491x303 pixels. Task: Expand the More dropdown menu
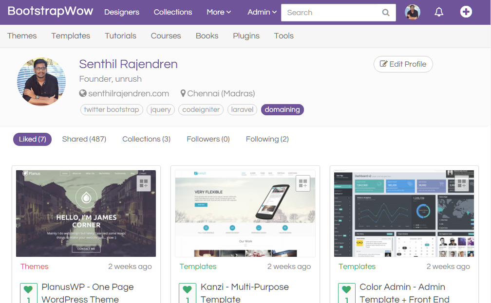[219, 12]
